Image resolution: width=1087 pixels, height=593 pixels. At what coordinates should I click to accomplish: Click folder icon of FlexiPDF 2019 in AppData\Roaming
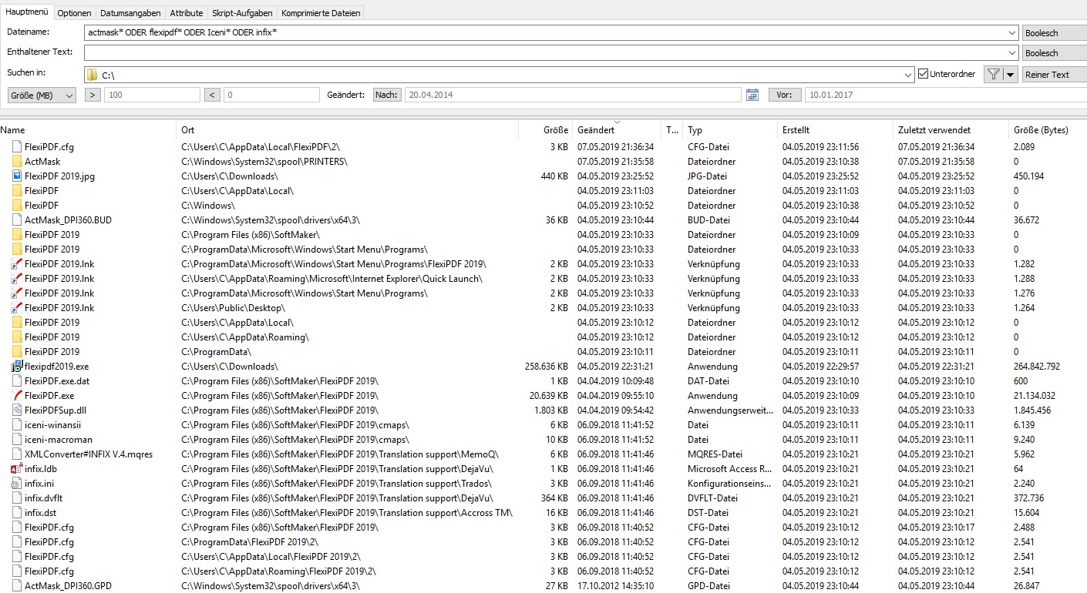click(x=17, y=337)
